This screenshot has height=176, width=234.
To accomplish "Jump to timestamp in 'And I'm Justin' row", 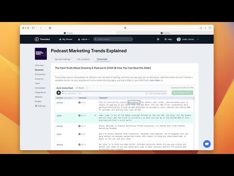I will click(x=82, y=134).
